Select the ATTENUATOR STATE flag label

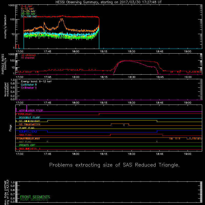coord(31,111)
